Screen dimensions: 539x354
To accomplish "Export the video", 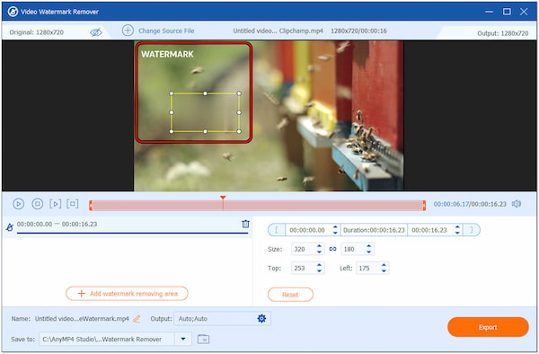I will tap(488, 327).
